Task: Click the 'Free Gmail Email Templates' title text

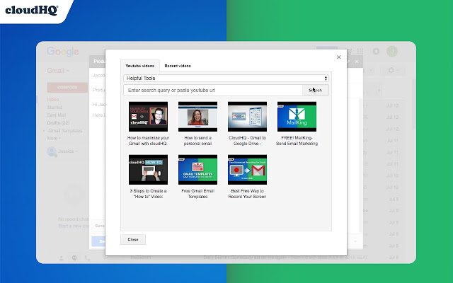Action: [197, 194]
